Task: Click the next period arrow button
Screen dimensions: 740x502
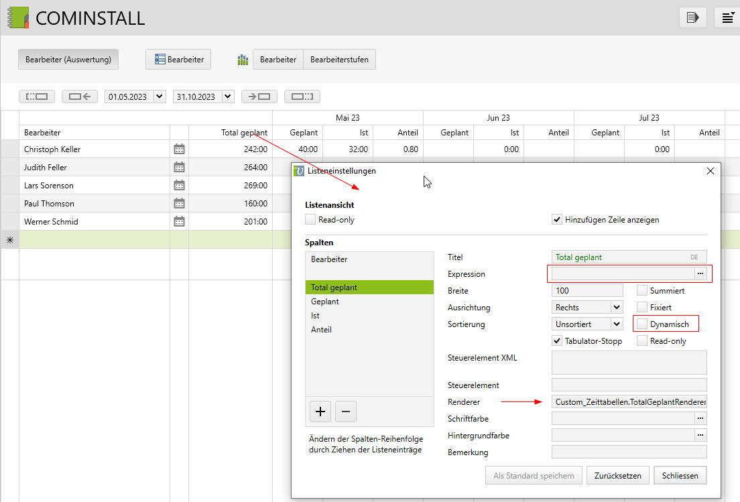Action: (x=259, y=97)
